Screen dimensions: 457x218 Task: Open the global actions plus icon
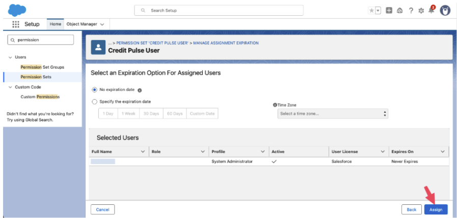(389, 11)
